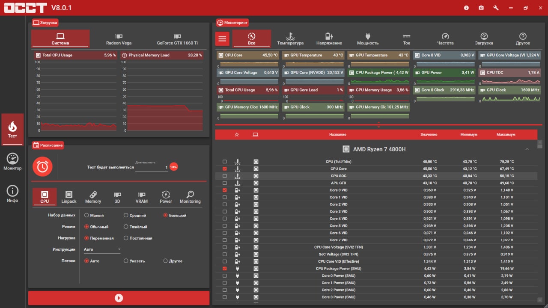Select Указать threads option
Screen dimensions: 548x308
click(x=134, y=261)
